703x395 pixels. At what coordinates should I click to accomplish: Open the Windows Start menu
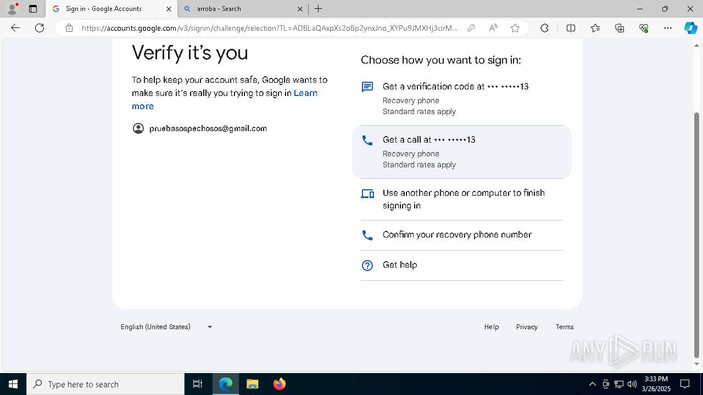point(13,384)
